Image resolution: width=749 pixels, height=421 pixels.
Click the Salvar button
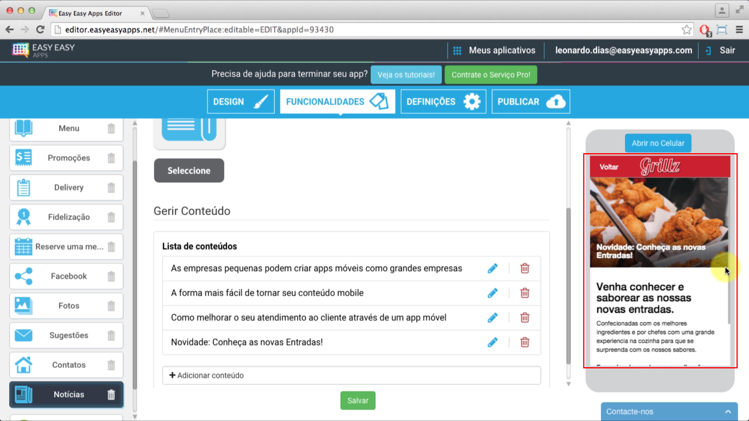click(x=357, y=400)
